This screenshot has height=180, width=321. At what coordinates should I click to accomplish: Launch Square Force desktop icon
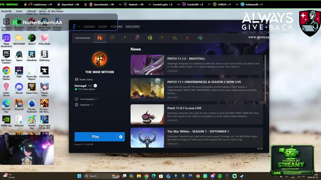32,88
